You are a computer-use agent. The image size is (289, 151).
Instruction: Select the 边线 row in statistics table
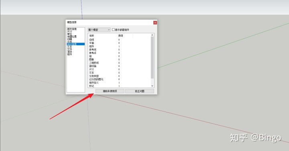(x=119, y=40)
